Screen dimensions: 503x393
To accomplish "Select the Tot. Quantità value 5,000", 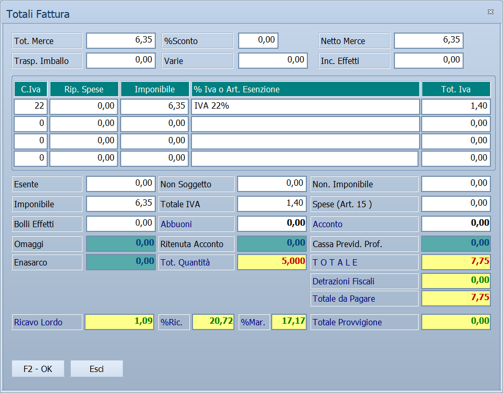I will (x=272, y=262).
